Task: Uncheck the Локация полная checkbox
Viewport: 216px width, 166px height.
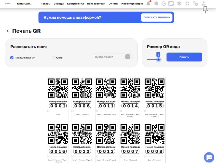Action: [12, 58]
